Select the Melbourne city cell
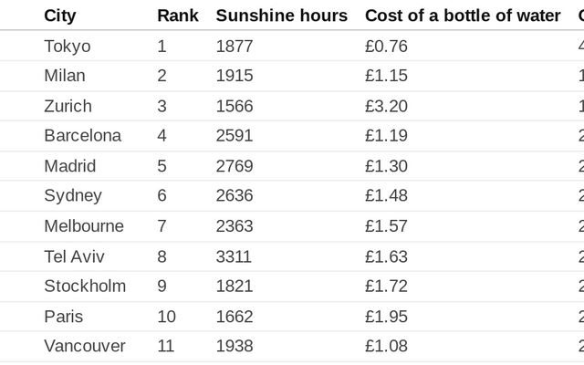This screenshot has height=365, width=584. pos(83,225)
